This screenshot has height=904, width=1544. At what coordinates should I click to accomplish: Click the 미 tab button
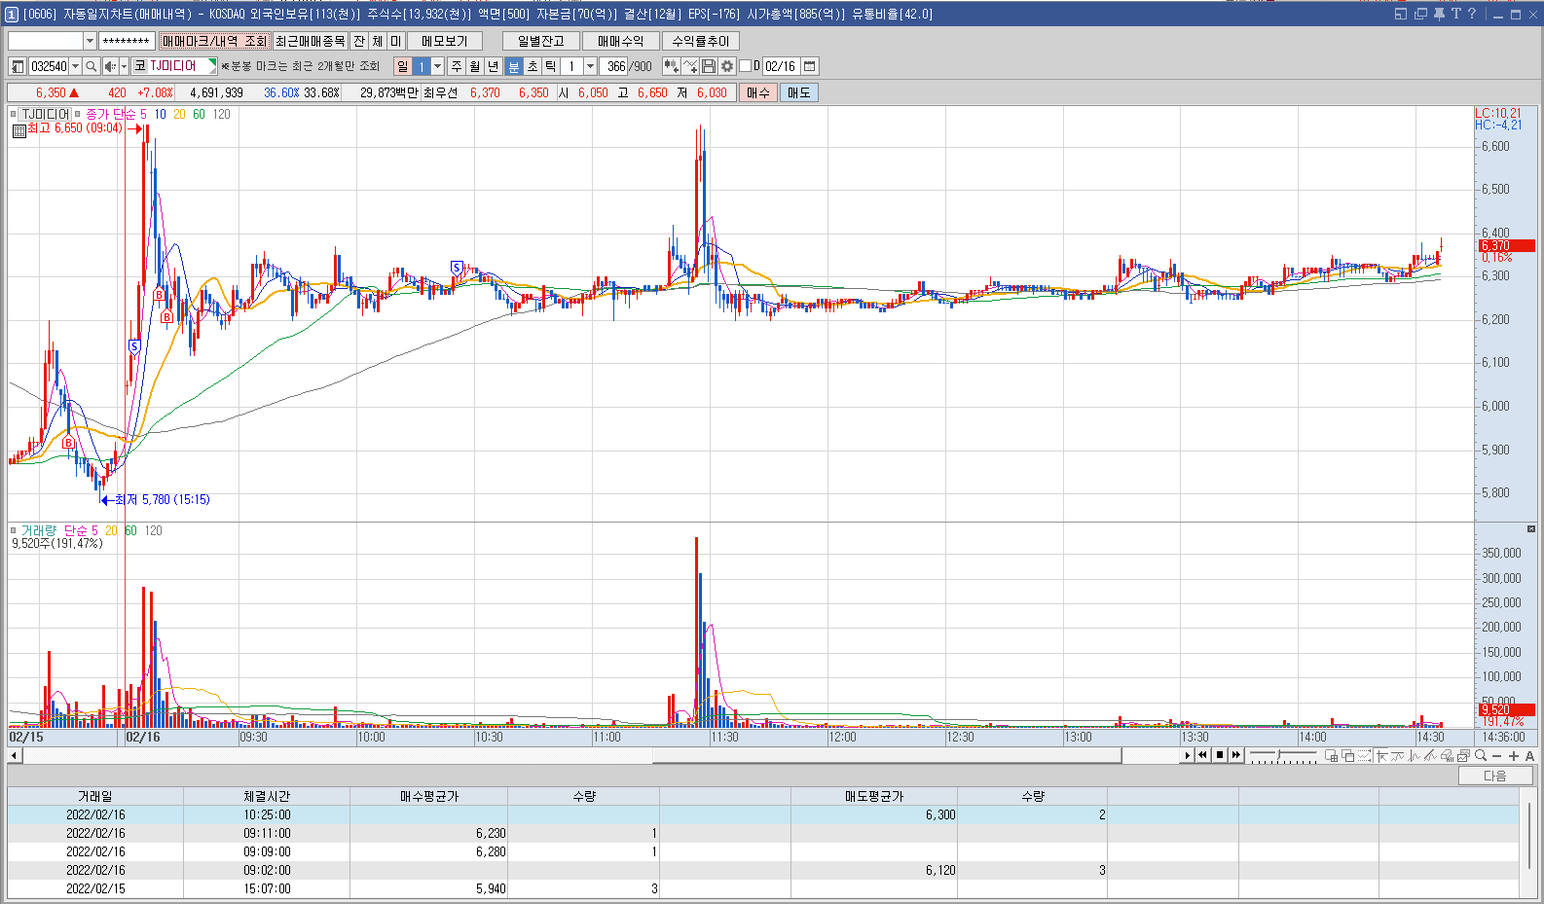pyautogui.click(x=396, y=41)
